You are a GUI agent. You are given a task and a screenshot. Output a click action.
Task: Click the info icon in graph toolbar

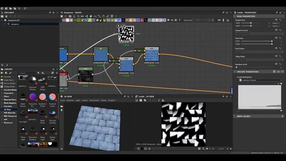pyautogui.click(x=74, y=16)
